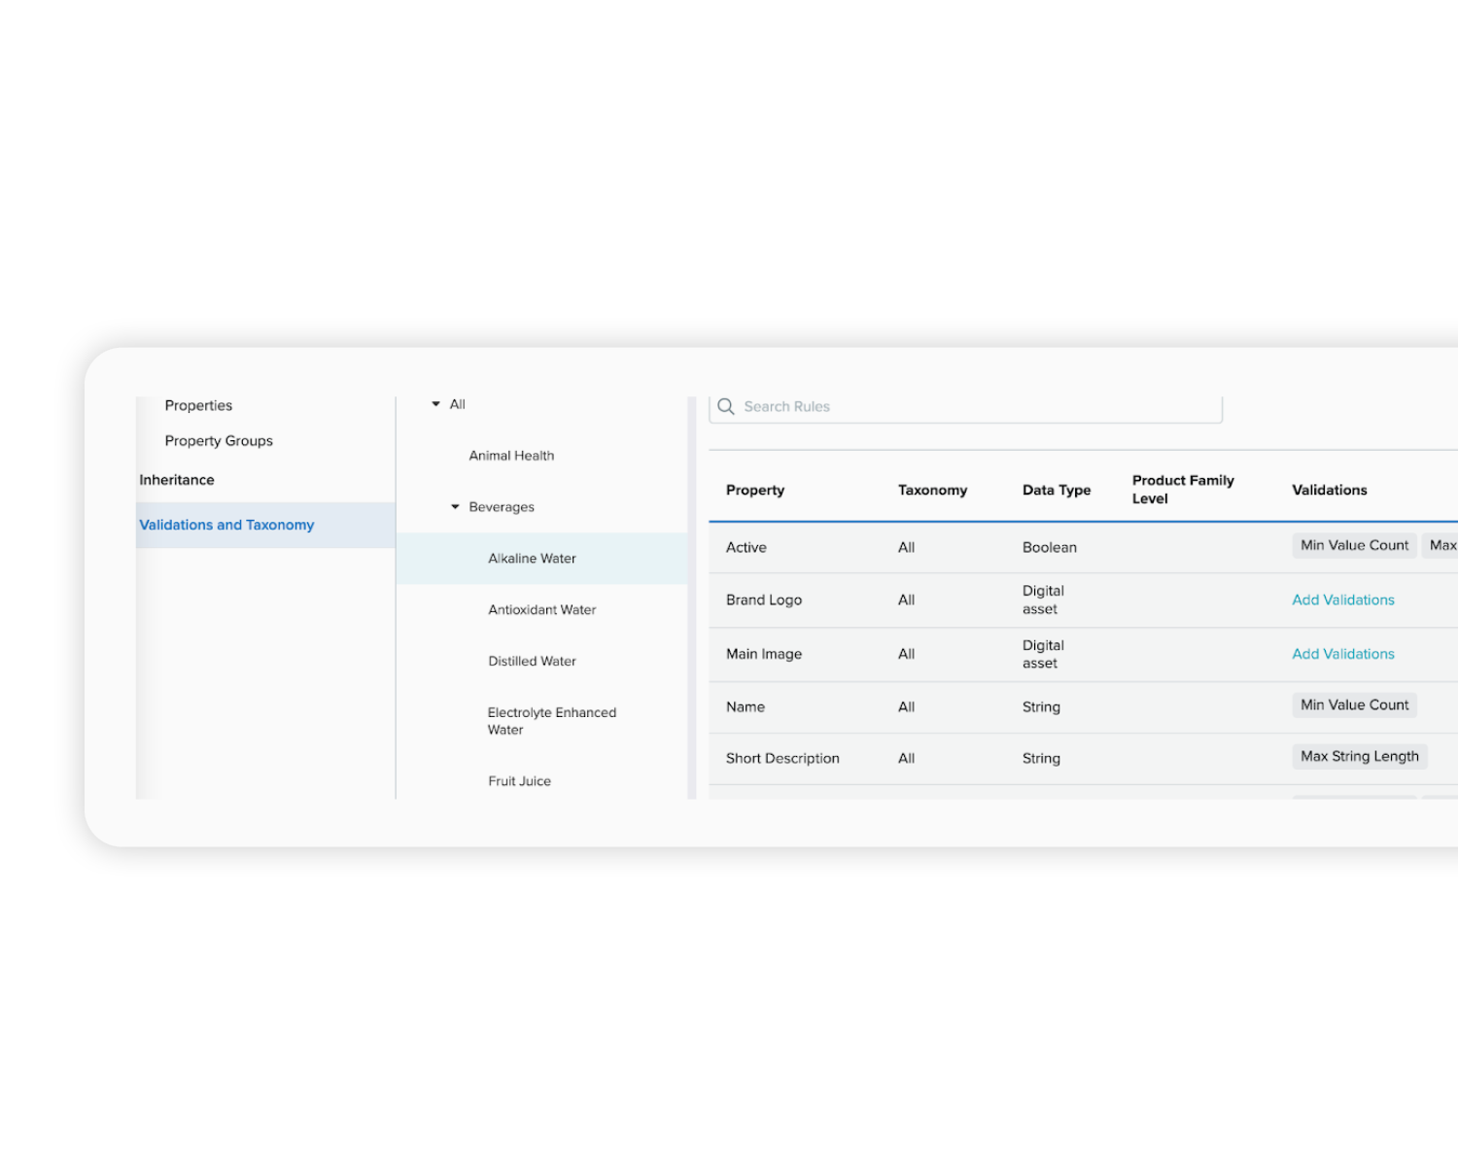Open Properties in the left sidebar
Screen dimensions: 1458x1166
(198, 405)
